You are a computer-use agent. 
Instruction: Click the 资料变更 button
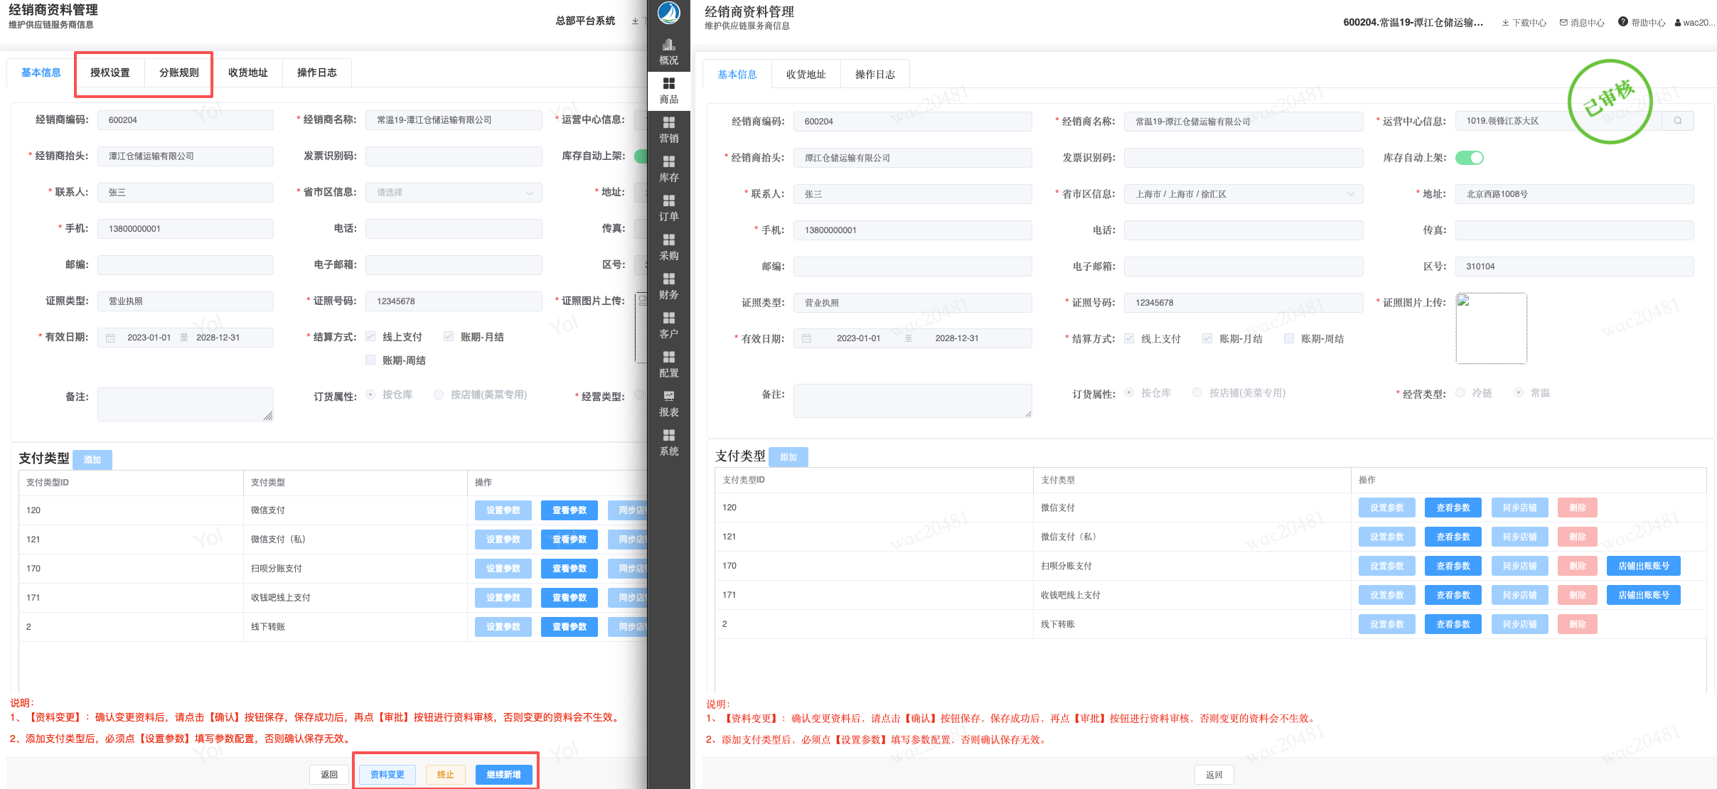[x=387, y=774]
